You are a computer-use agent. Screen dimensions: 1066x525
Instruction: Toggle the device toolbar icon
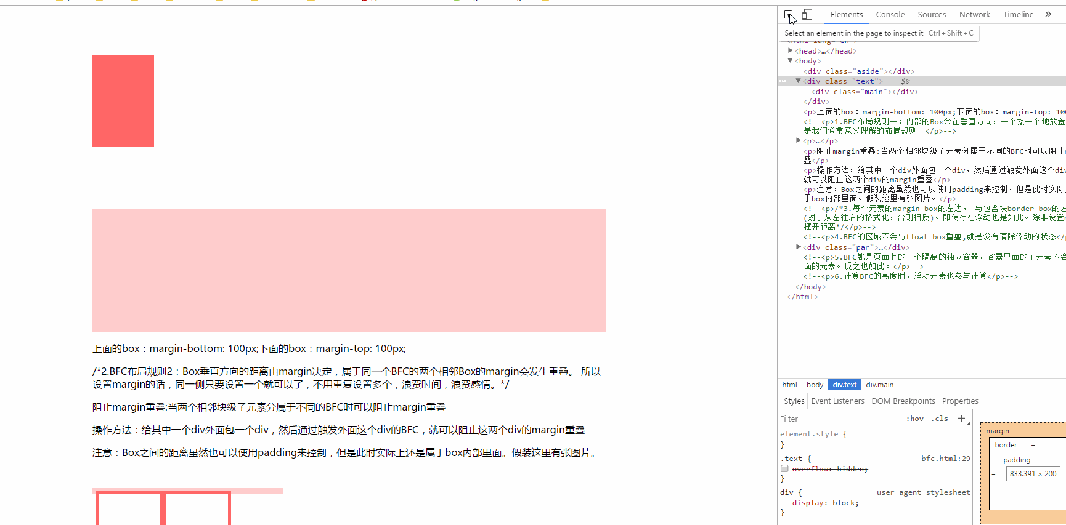tap(807, 14)
